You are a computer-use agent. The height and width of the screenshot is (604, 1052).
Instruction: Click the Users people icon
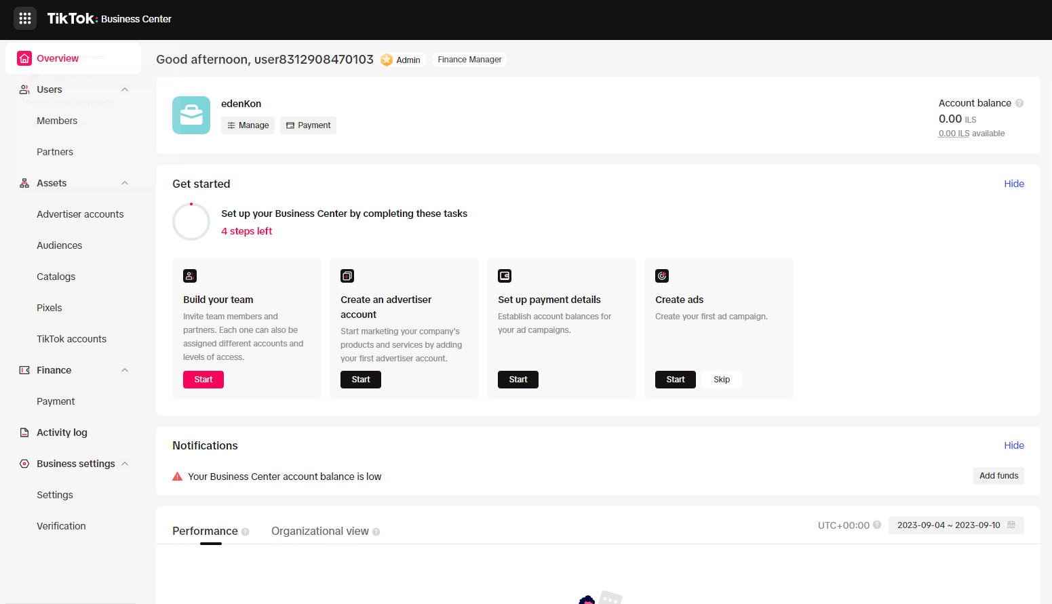pyautogui.click(x=24, y=89)
